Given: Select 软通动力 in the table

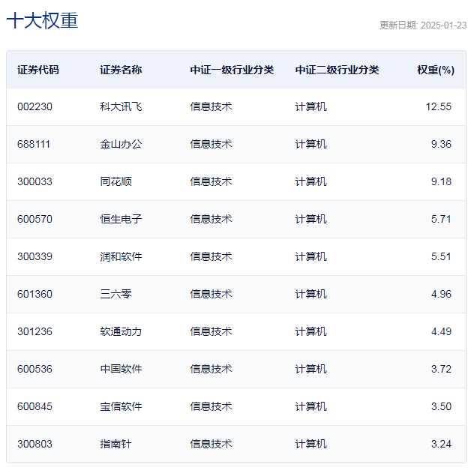Looking at the screenshot, I should pos(121,331).
